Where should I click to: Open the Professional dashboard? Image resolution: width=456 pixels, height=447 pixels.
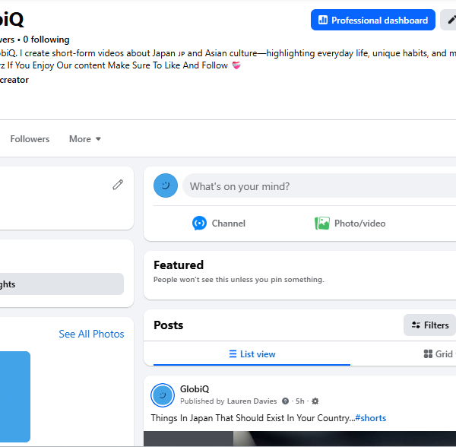pos(373,20)
